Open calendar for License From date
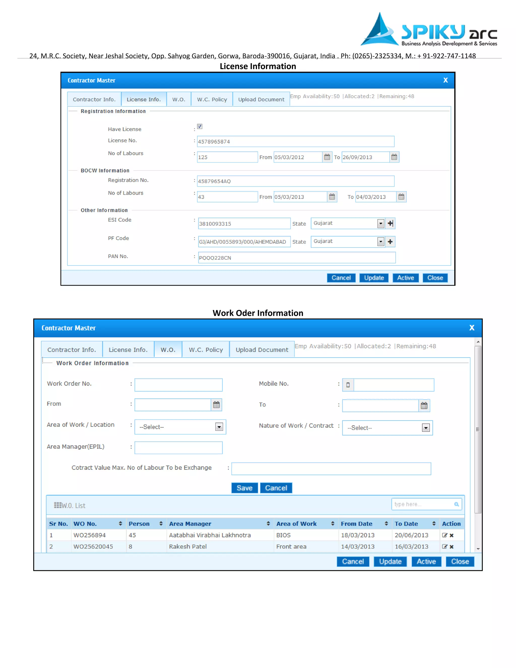 327,157
